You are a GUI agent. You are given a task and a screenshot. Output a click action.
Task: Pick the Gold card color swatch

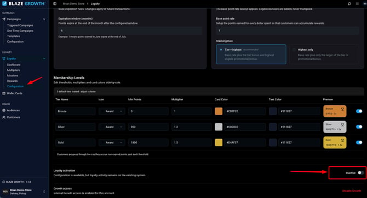219,142
